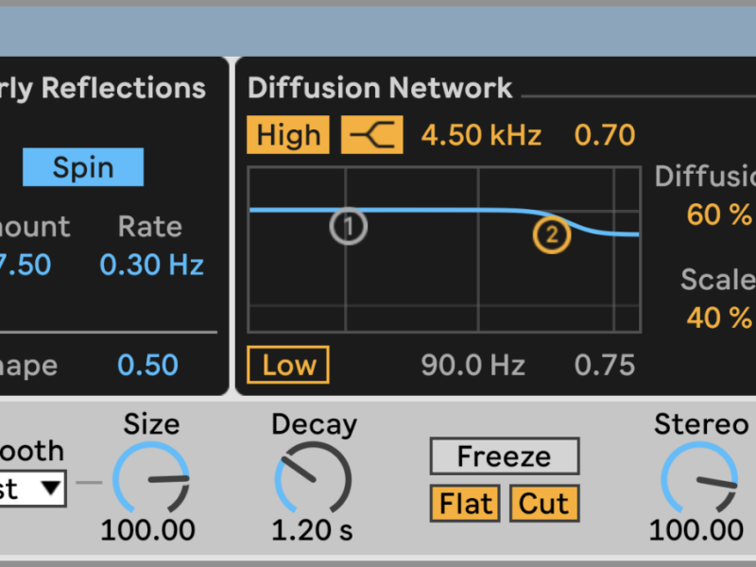The height and width of the screenshot is (567, 756).
Task: Click the 4.50 kHz high frequency value
Action: tap(481, 135)
